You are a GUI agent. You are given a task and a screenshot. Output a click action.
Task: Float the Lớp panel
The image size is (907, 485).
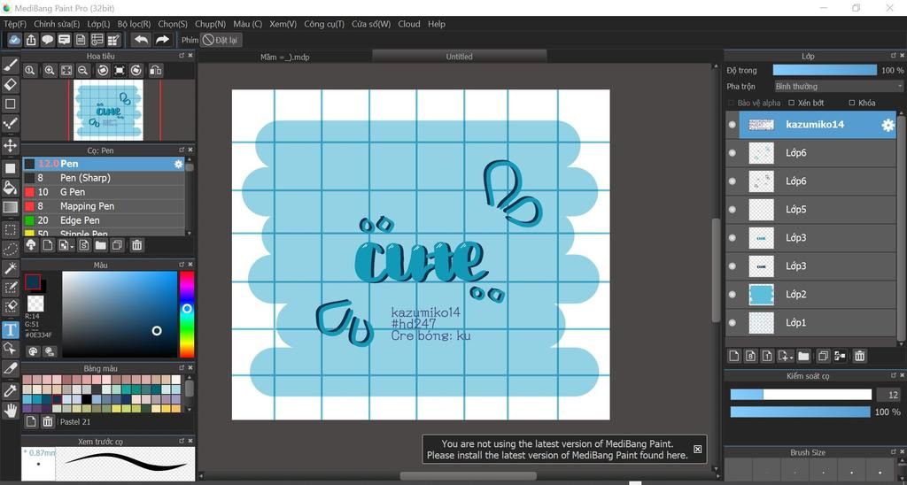click(x=894, y=56)
